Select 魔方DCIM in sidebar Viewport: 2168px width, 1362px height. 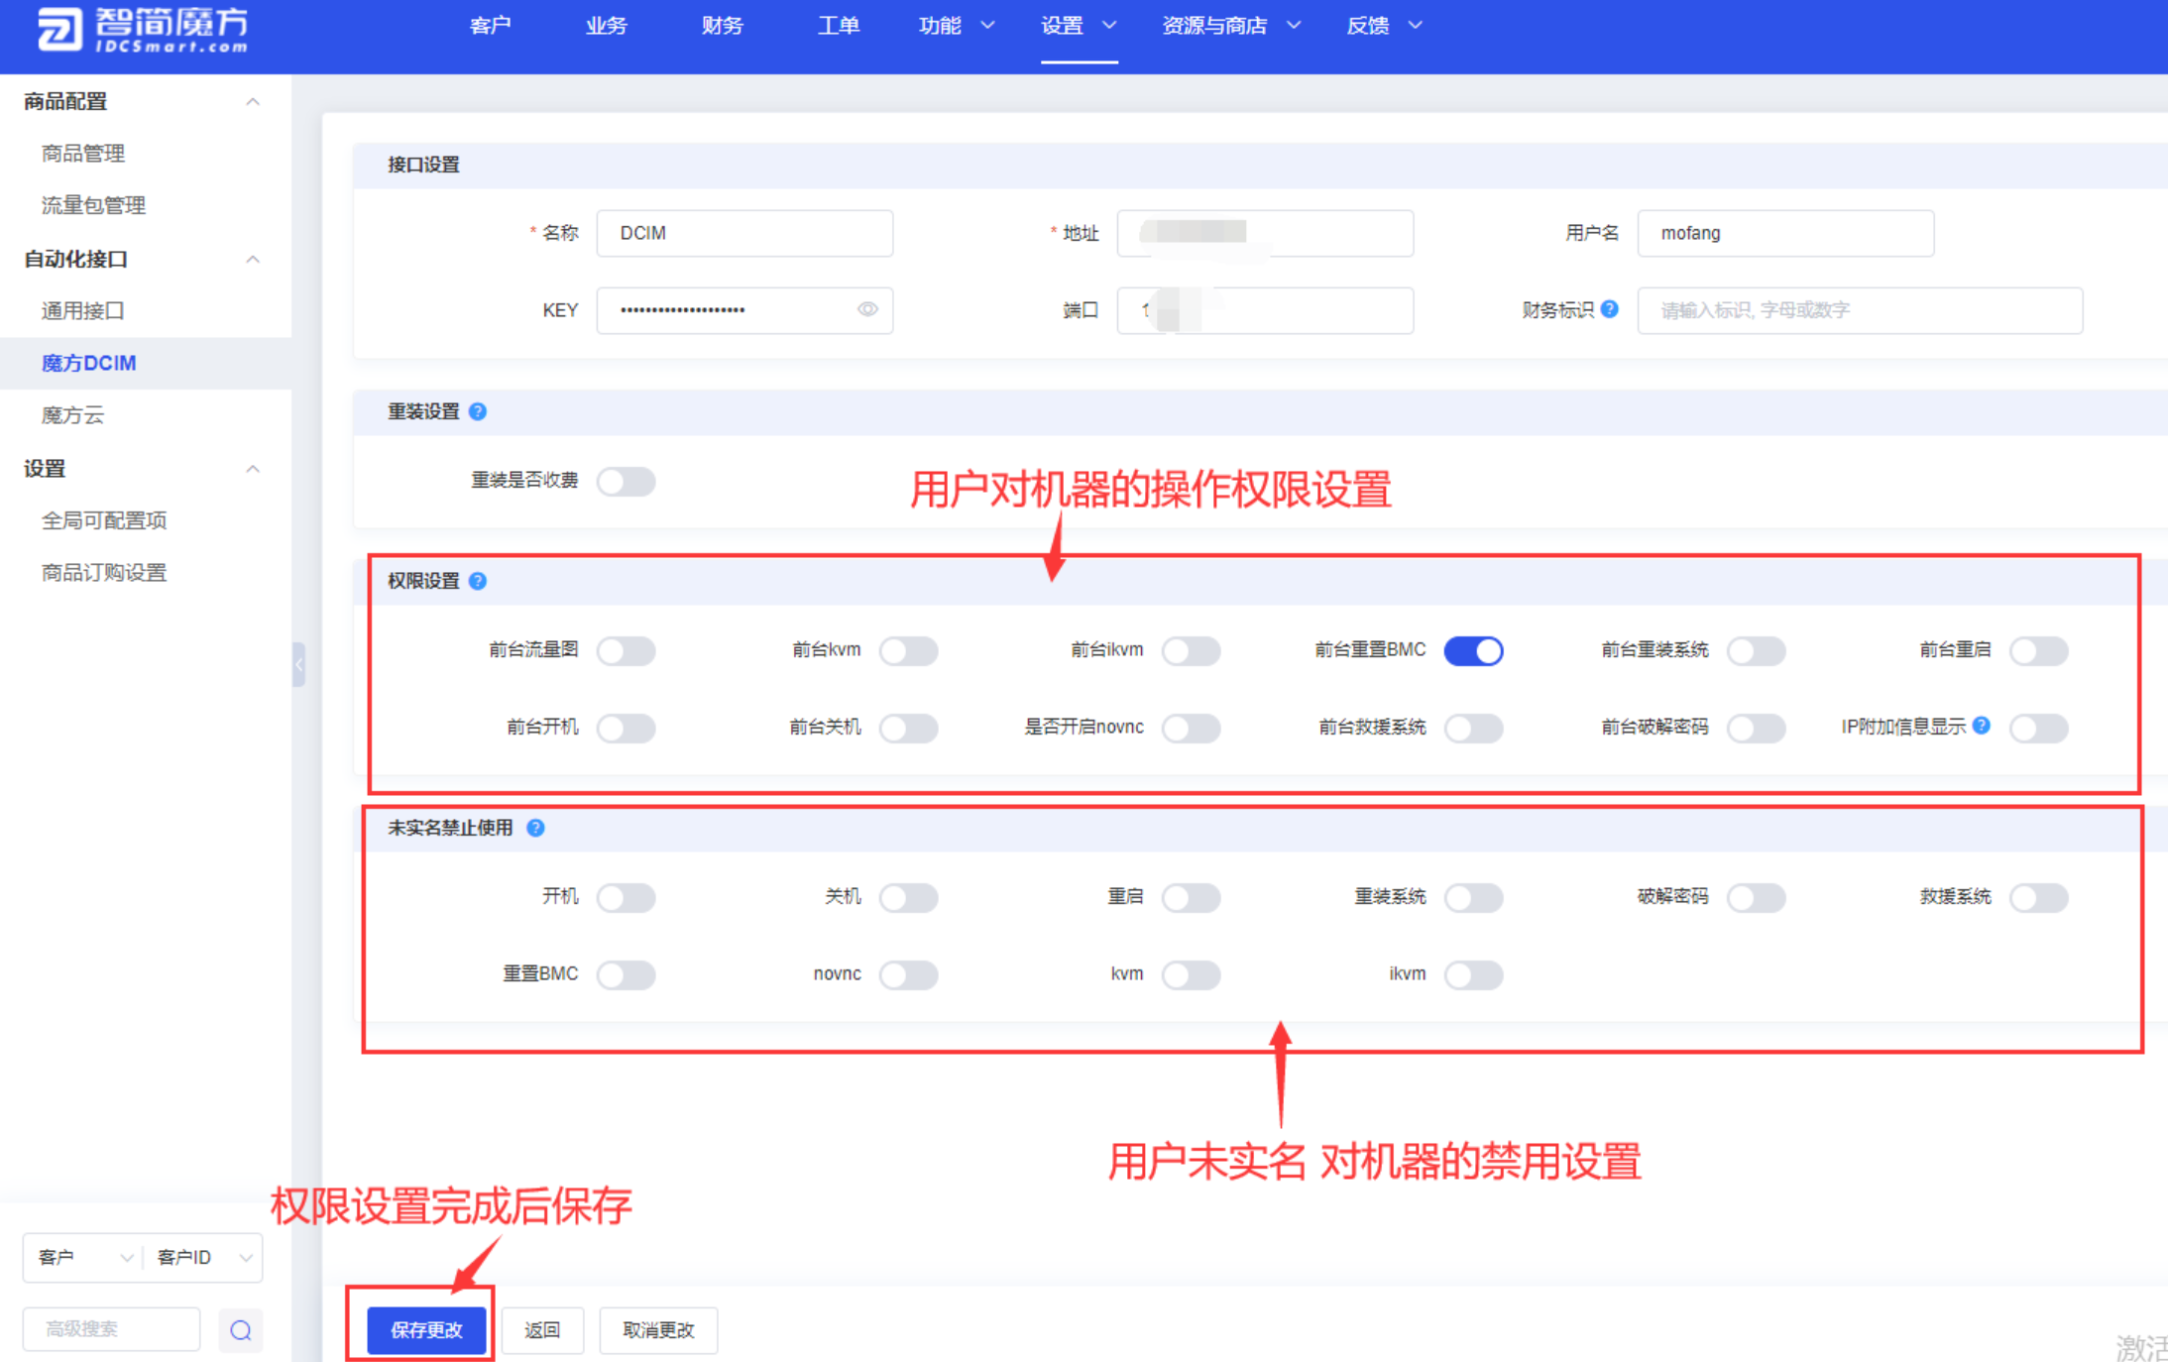click(146, 364)
